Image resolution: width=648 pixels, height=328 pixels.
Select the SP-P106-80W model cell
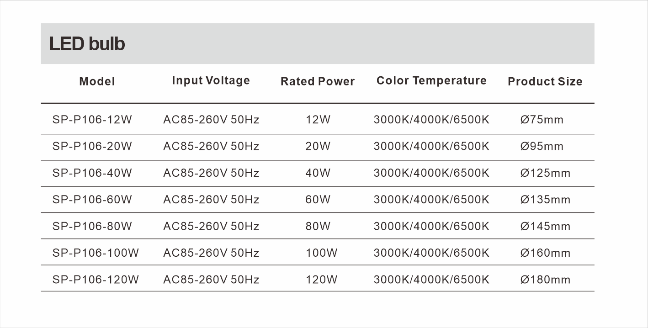[x=92, y=226]
